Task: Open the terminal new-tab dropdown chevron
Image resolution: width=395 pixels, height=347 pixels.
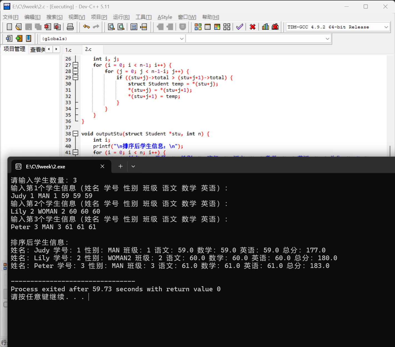Action: 133,166
